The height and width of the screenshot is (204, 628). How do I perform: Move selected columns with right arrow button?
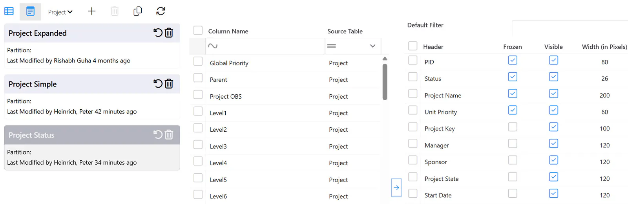396,187
